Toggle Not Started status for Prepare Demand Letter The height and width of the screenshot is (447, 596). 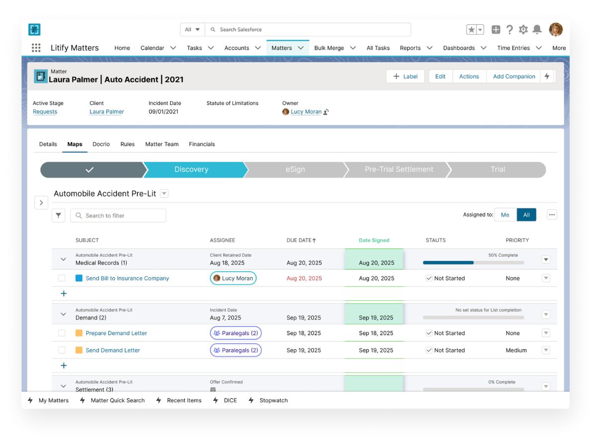(429, 333)
